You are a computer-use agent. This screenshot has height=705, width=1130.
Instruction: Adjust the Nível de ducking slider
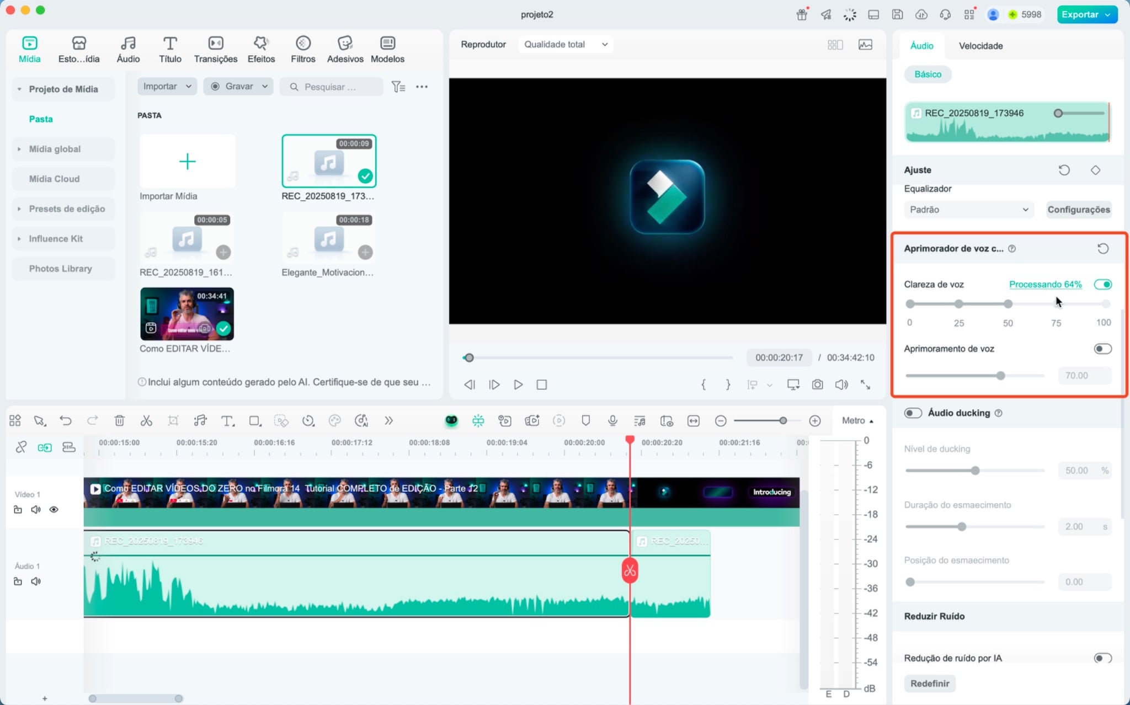pyautogui.click(x=975, y=471)
